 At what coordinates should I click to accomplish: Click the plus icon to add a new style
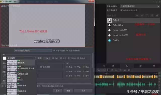tap(137, 15)
